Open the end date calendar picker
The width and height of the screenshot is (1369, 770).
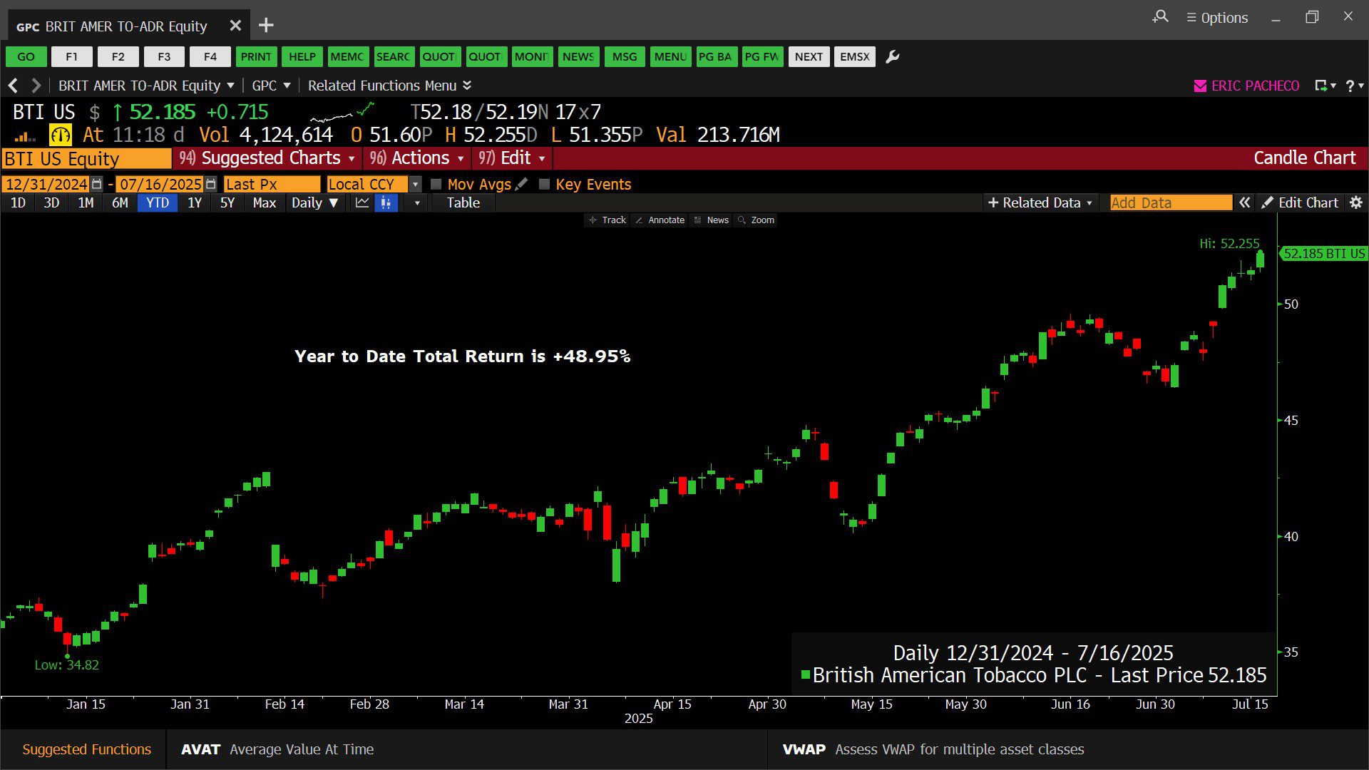(210, 184)
